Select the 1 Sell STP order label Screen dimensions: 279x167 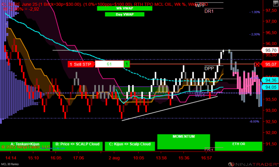[81, 64]
